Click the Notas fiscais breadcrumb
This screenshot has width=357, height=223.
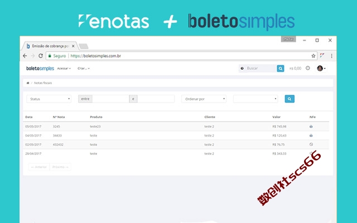coord(43,83)
